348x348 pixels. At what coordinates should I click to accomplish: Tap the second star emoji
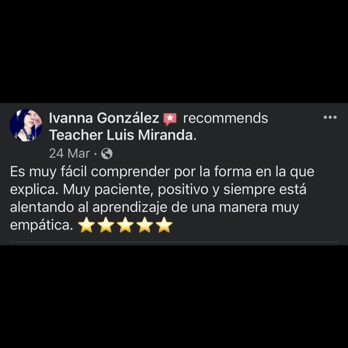tap(106, 225)
